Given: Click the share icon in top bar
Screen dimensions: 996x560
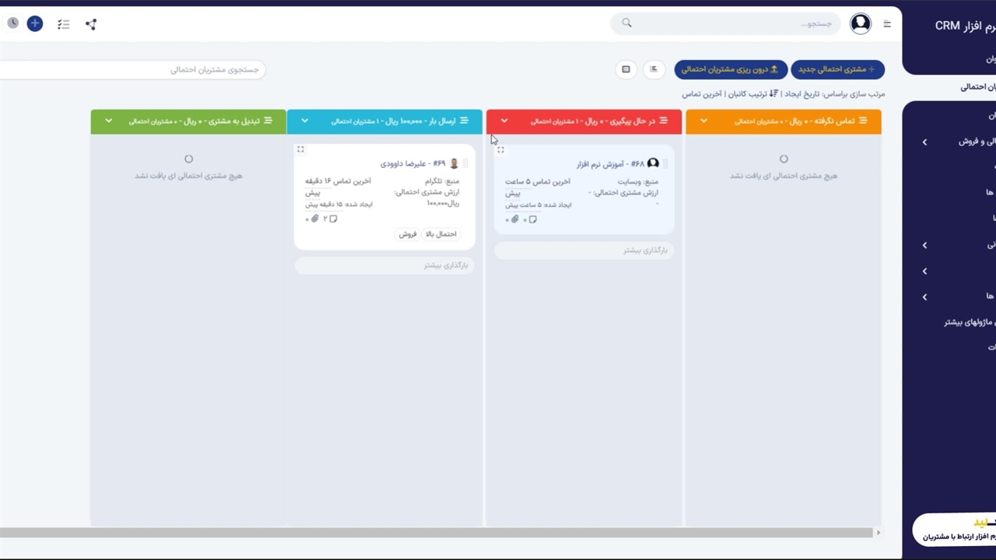Looking at the screenshot, I should [x=91, y=24].
